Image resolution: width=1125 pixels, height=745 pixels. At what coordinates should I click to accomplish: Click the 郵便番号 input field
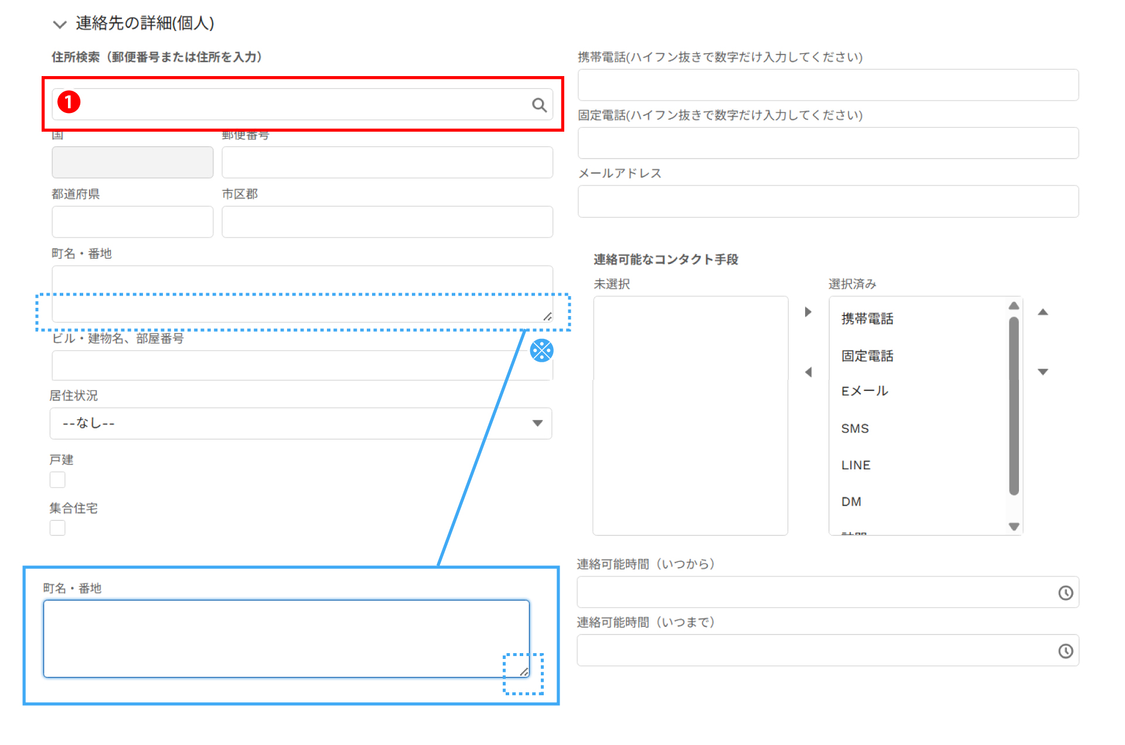point(387,162)
